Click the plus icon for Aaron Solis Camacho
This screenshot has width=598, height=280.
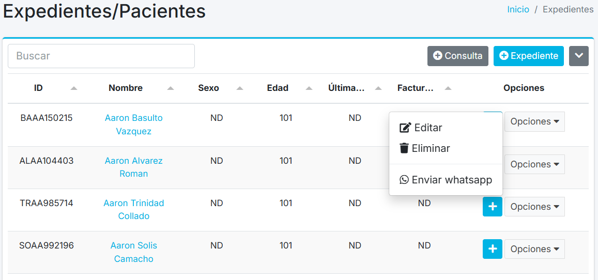[492, 249]
